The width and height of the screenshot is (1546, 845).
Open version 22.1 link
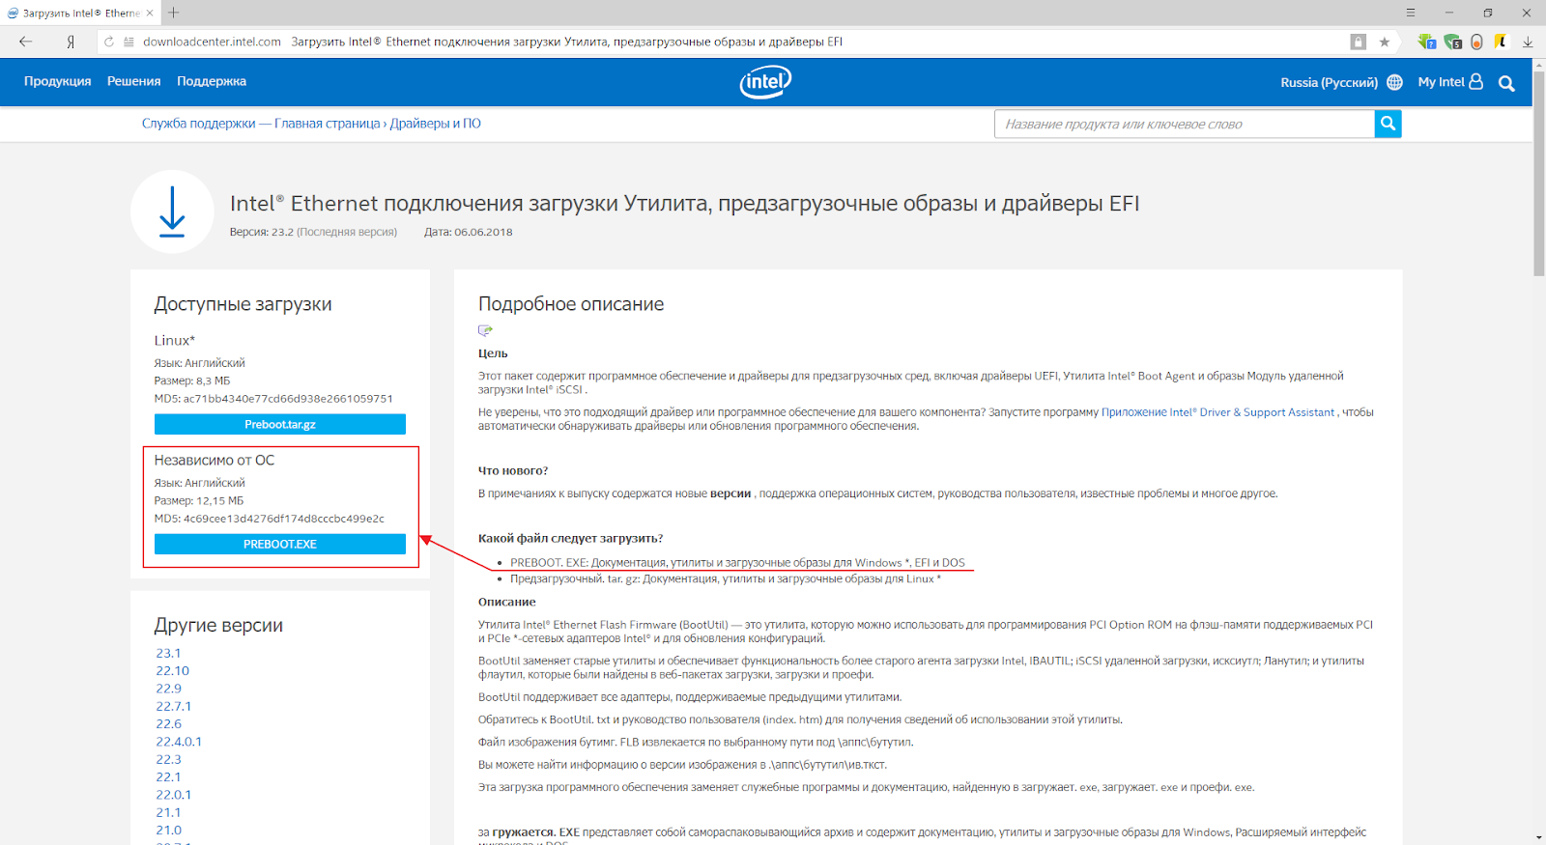[168, 776]
